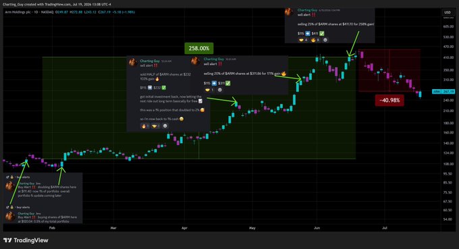Click handshake reaction with count 4
Image resolution: width=459 pixels, height=249 pixels.
click(x=303, y=40)
